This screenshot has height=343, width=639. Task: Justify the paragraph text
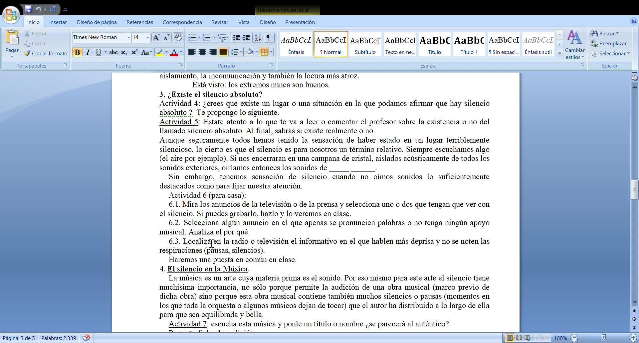point(224,52)
